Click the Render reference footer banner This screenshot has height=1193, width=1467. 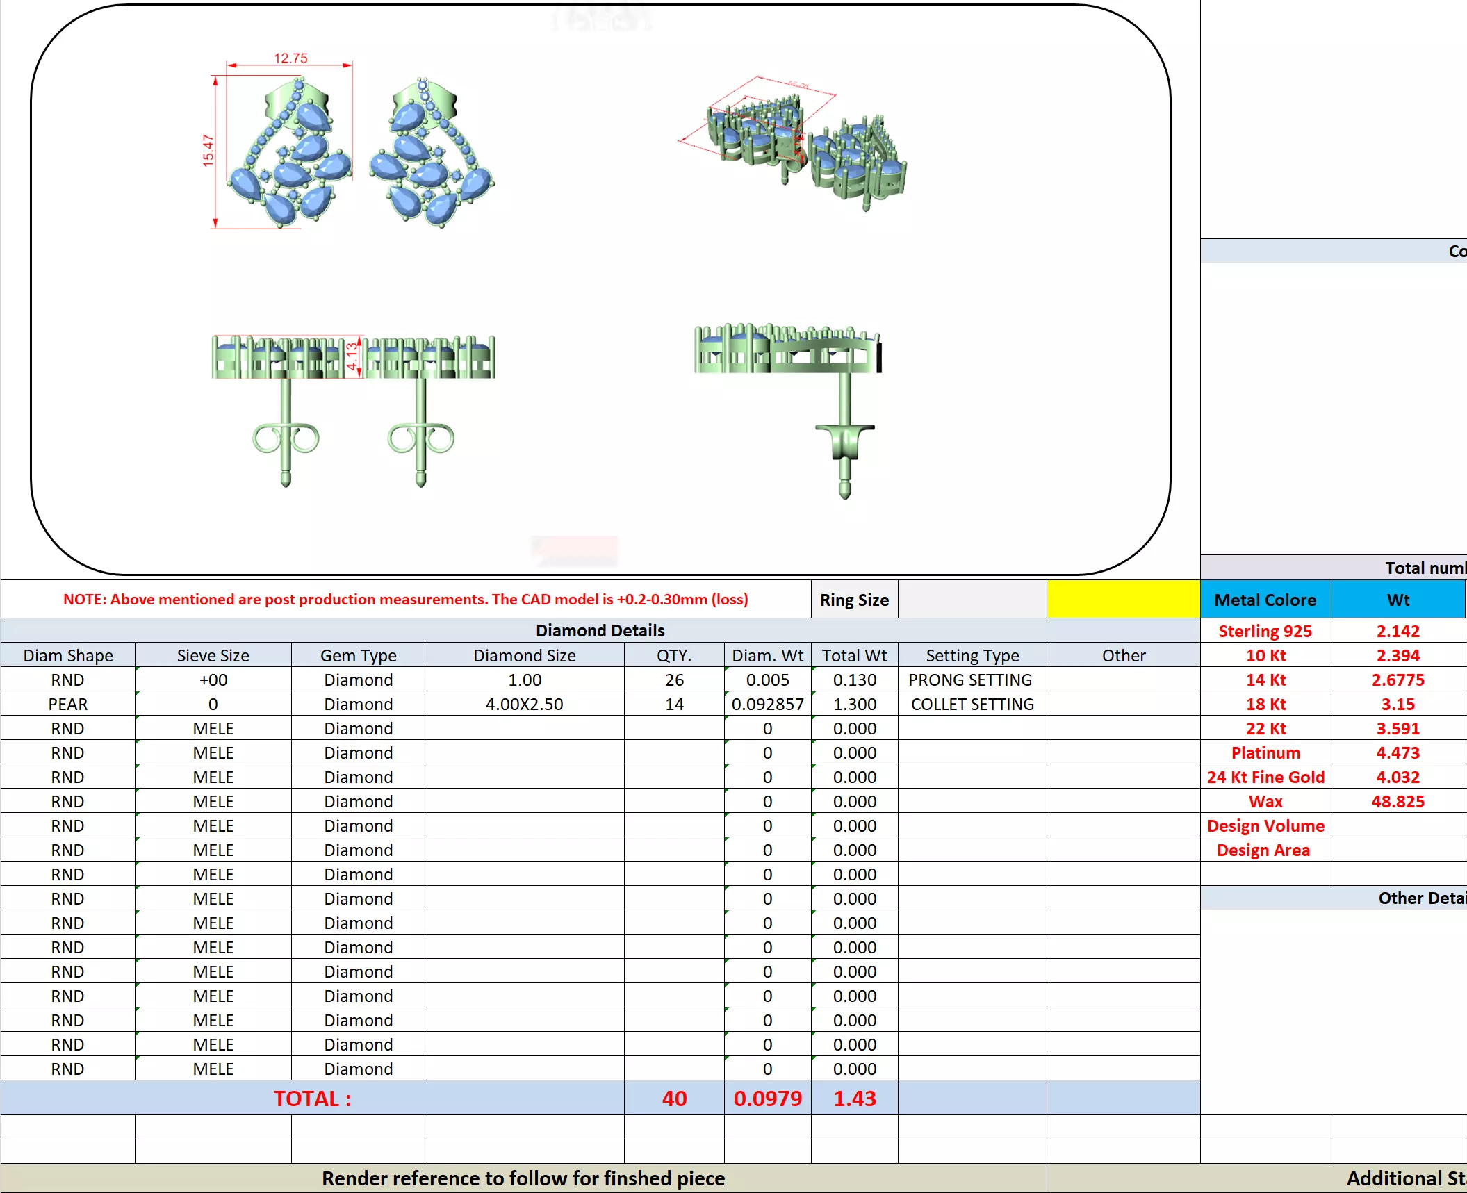pyautogui.click(x=523, y=1178)
